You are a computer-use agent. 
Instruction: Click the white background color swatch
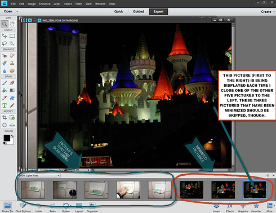coord(11,142)
